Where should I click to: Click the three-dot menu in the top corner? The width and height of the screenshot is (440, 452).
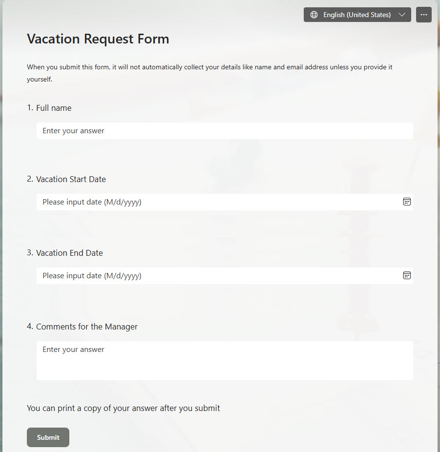click(x=423, y=15)
